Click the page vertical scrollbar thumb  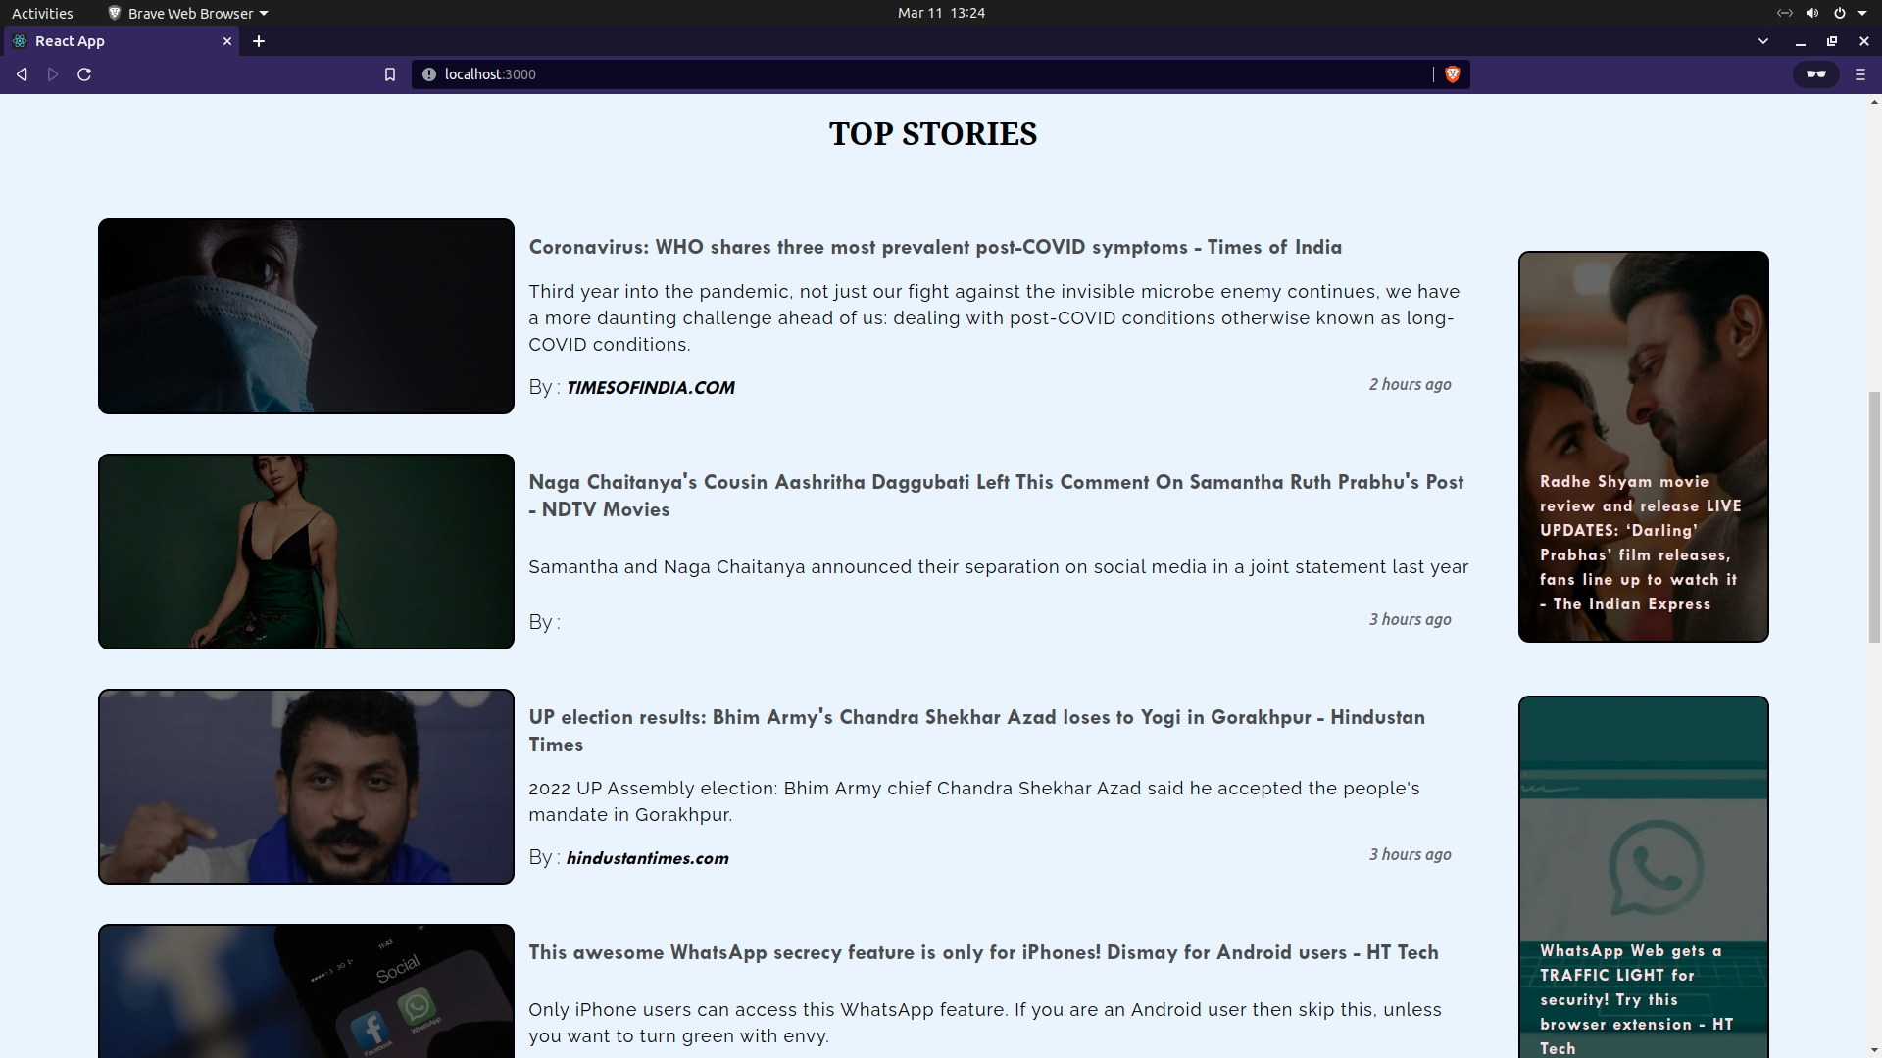click(x=1874, y=516)
